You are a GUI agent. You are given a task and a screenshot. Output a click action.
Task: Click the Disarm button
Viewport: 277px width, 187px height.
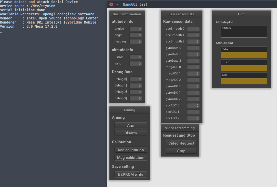[x=131, y=133]
